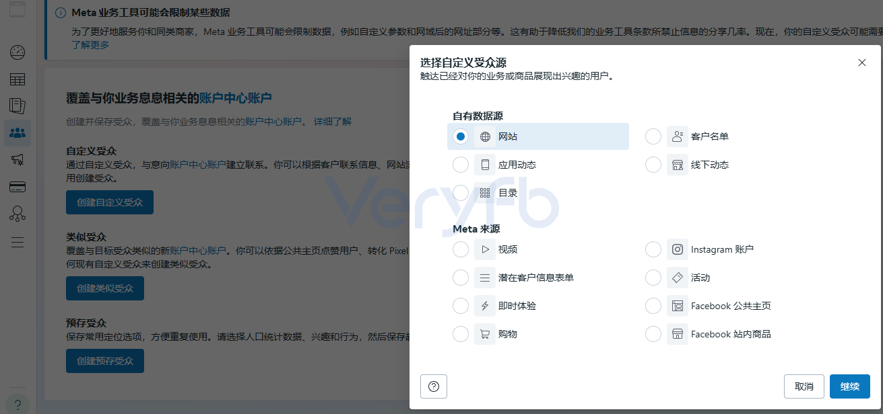Choose the 活动 radio option
The height and width of the screenshot is (414, 883).
point(653,278)
